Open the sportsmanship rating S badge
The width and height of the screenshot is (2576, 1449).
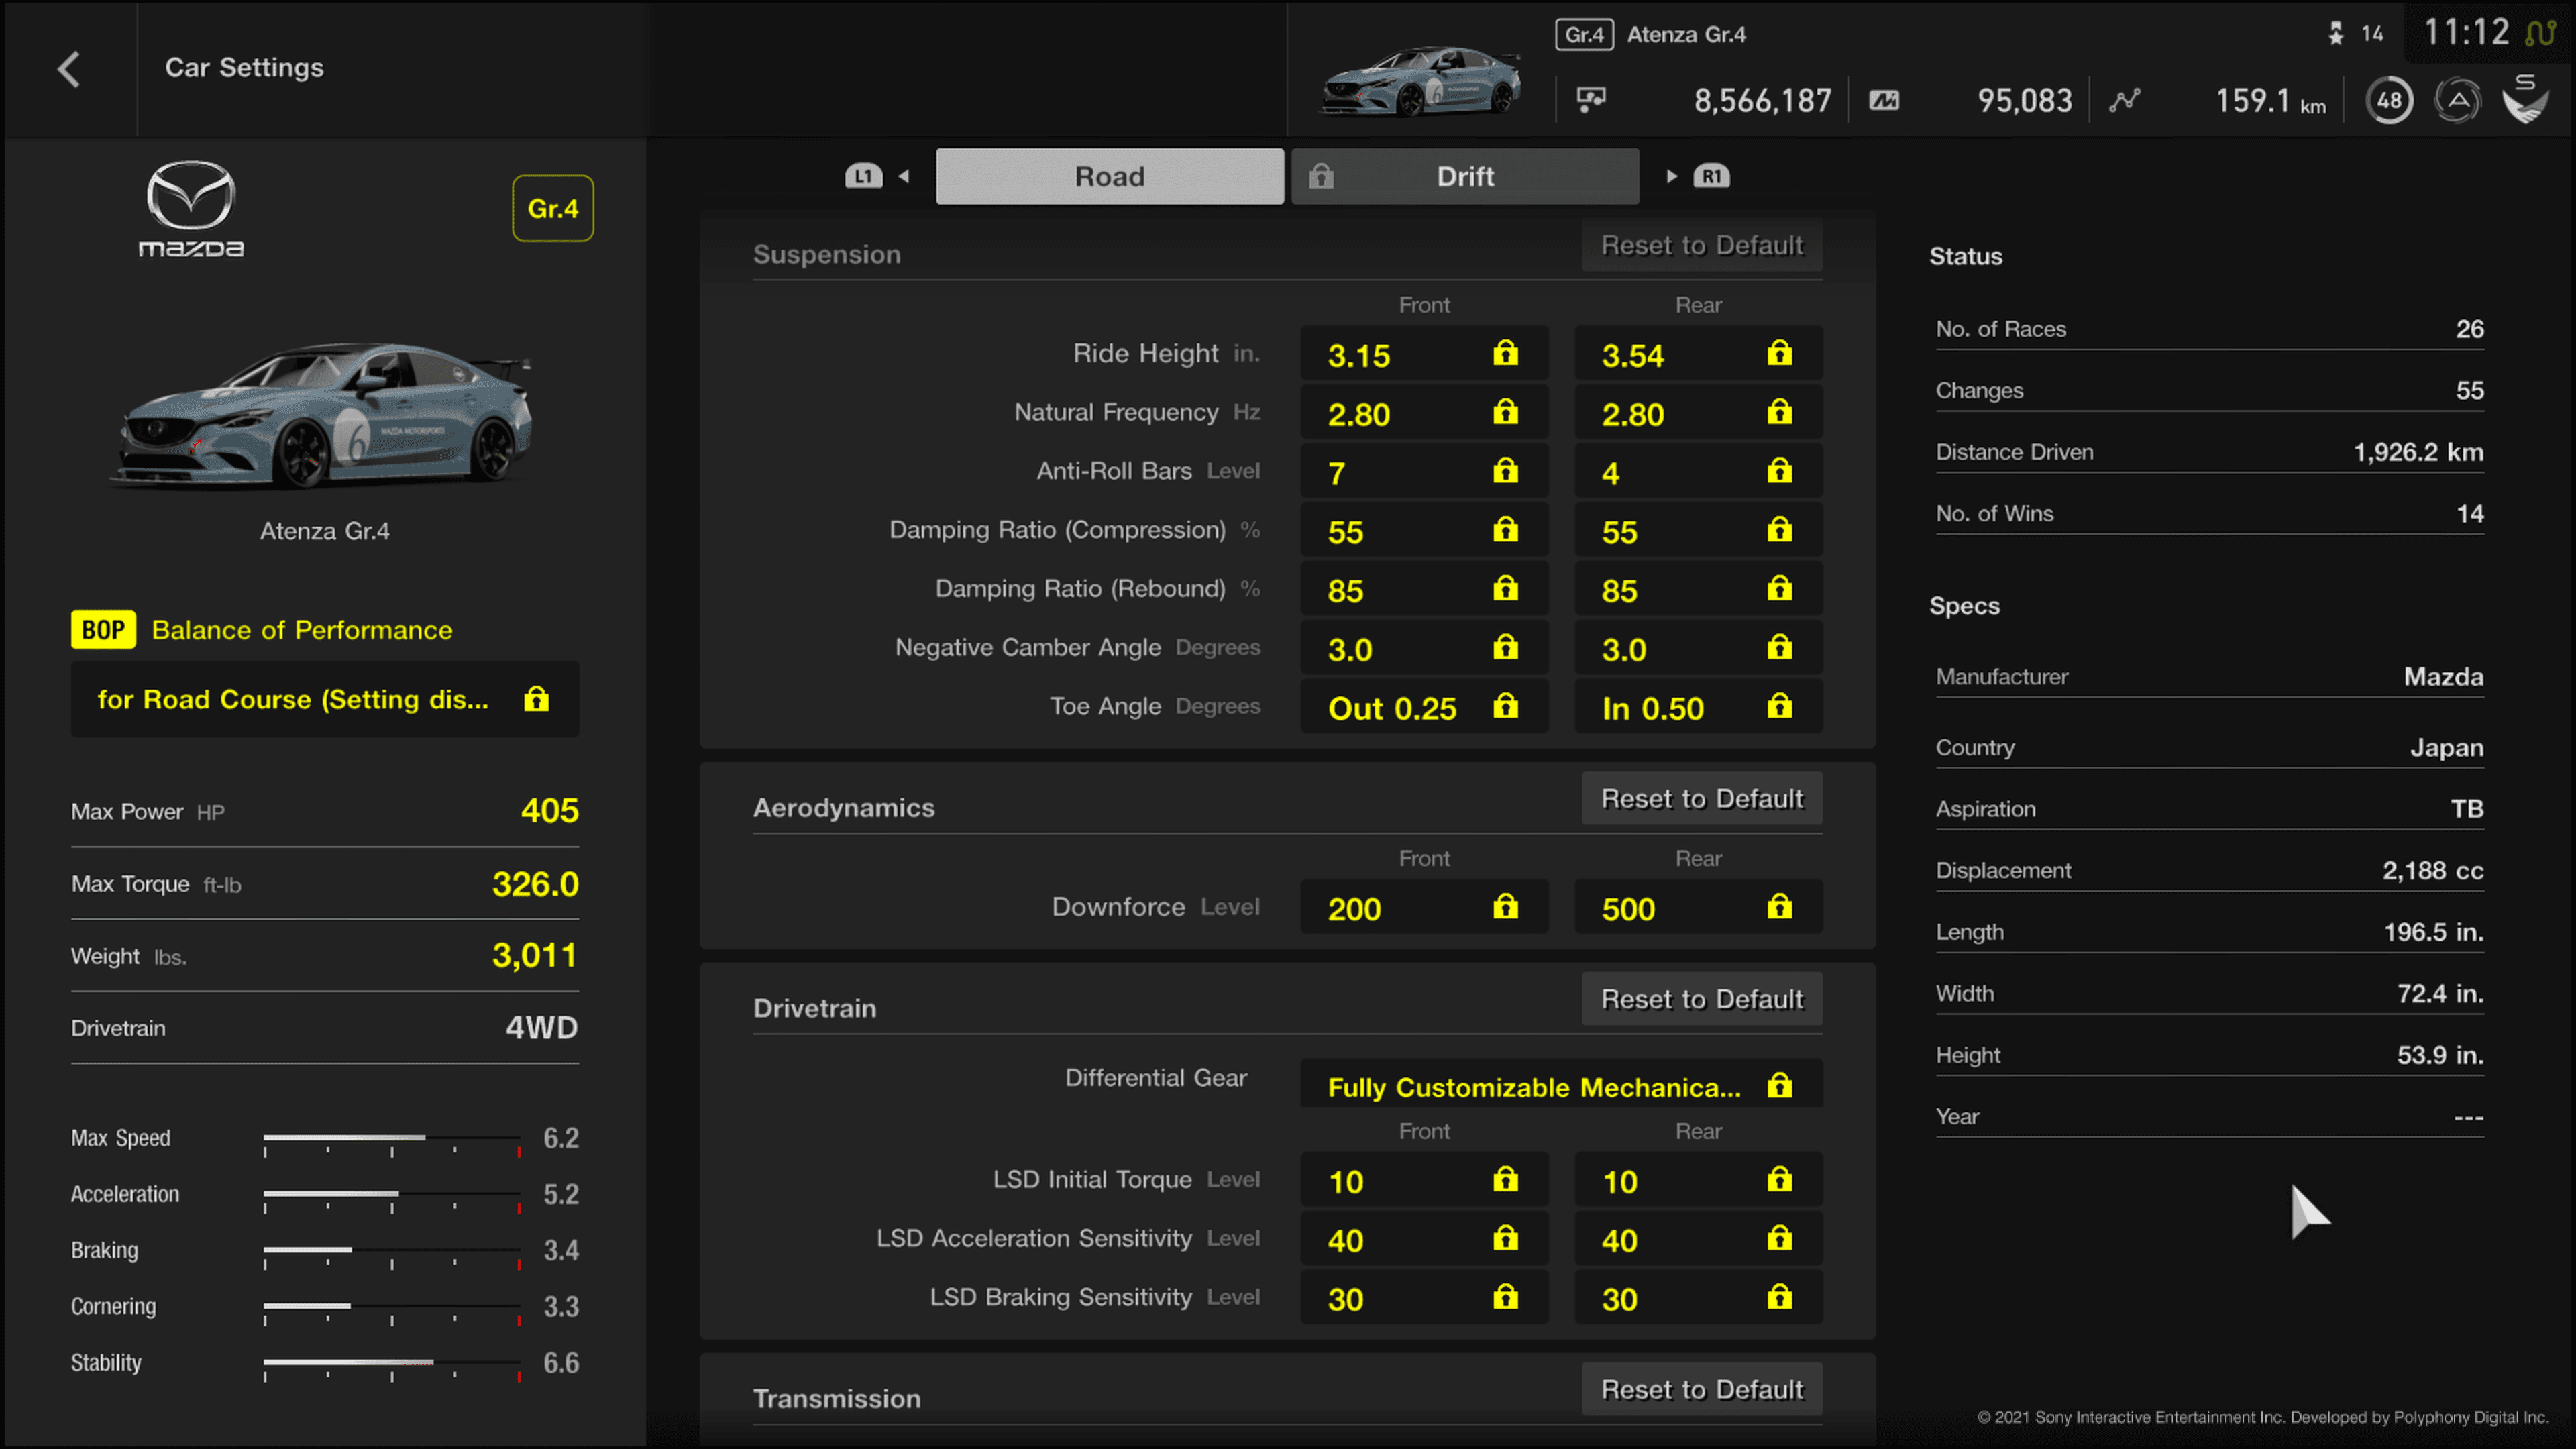[2526, 99]
